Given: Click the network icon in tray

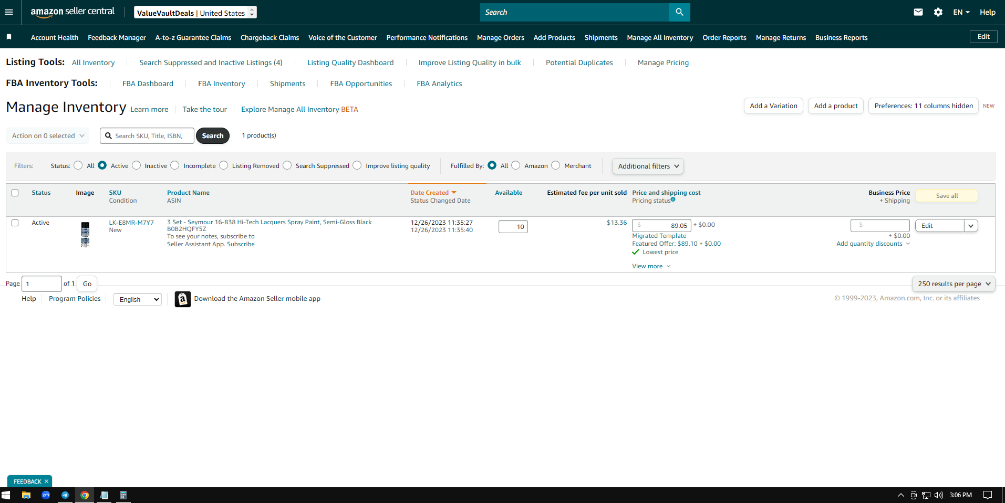Looking at the screenshot, I should pyautogui.click(x=926, y=495).
